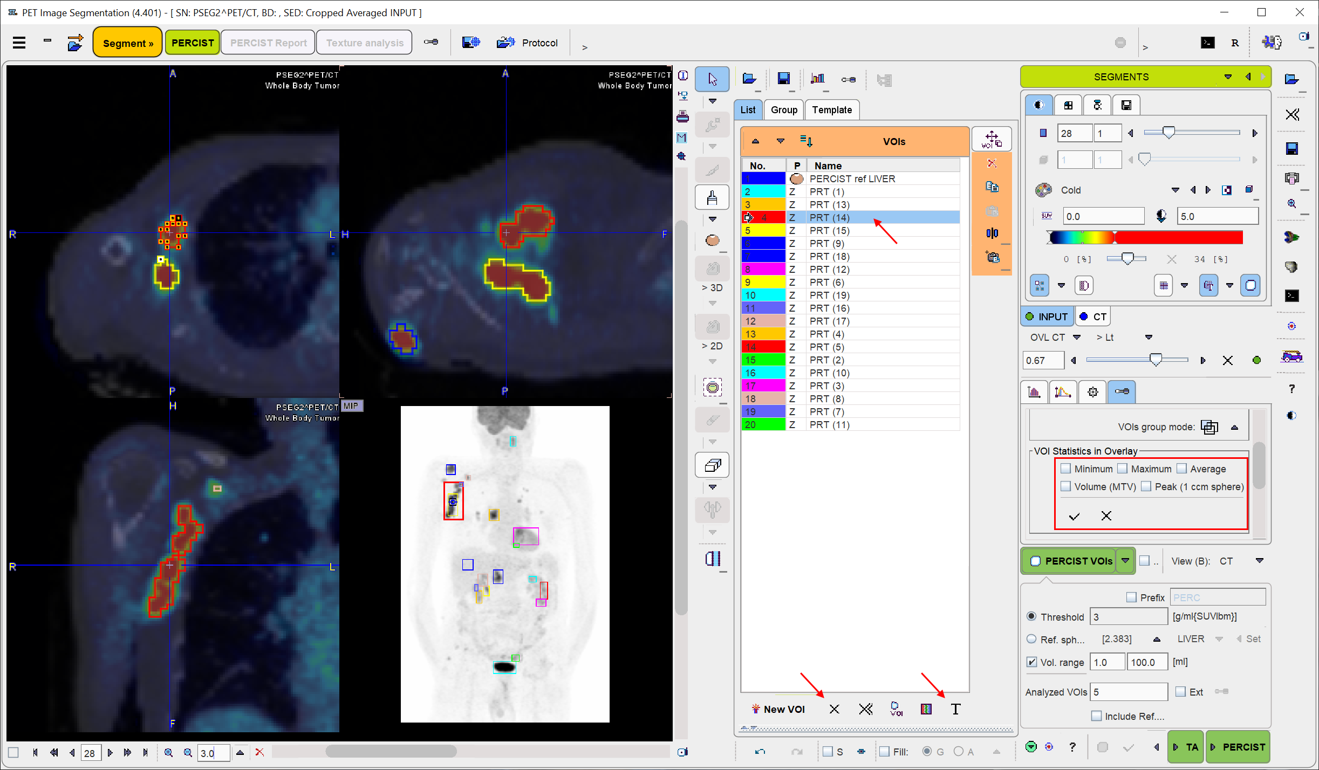Select the PRT (14) VOI row
The height and width of the screenshot is (770, 1319).
[x=850, y=217]
